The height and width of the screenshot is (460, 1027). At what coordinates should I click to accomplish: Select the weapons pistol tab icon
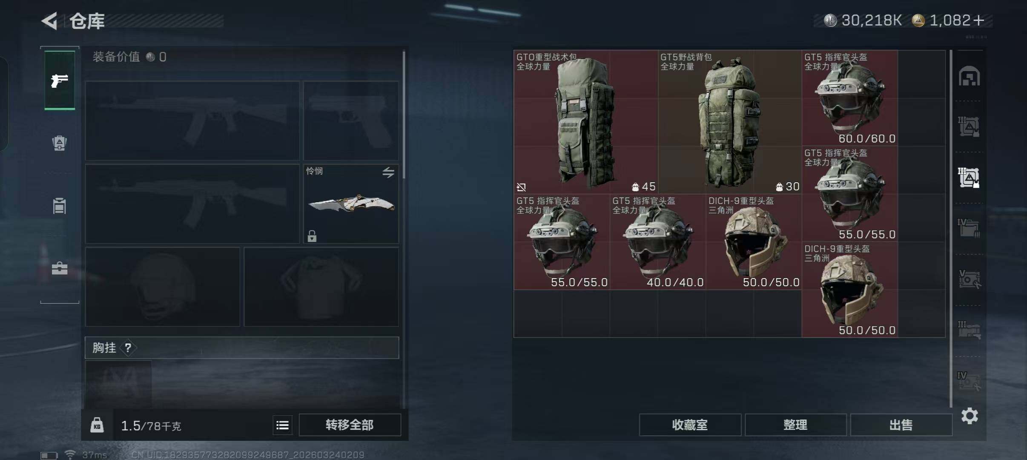(x=60, y=80)
